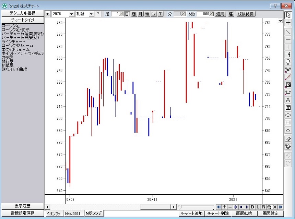Click the minus zoom-out chart button
This screenshot has height=219, width=295.
click(x=230, y=207)
